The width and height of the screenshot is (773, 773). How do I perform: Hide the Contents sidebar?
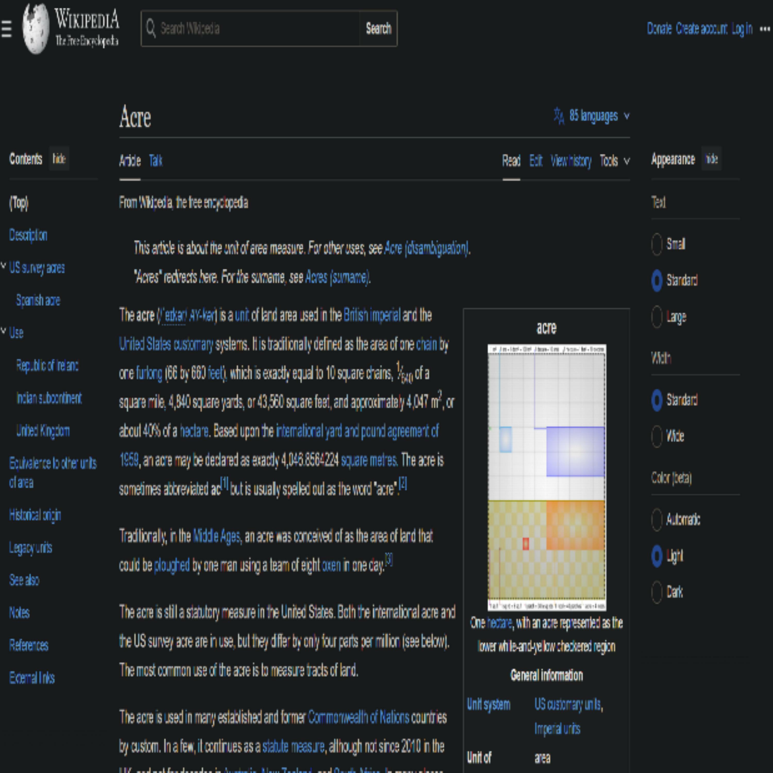59,159
